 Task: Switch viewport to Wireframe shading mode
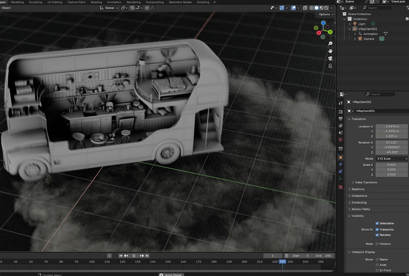(311, 8)
